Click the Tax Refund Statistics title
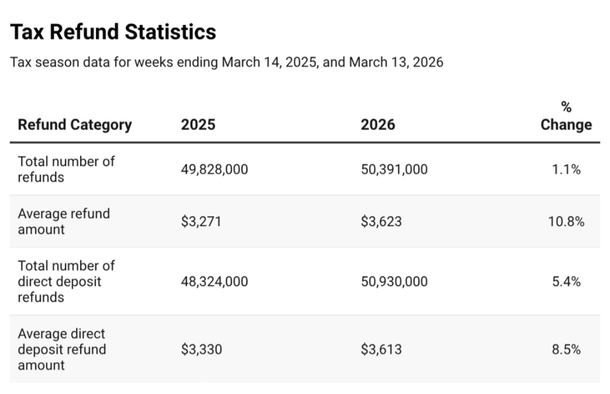 (x=113, y=32)
